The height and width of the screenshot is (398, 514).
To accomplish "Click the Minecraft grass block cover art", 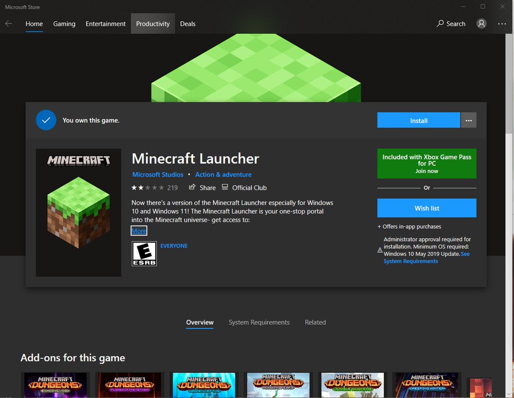I will tap(78, 212).
